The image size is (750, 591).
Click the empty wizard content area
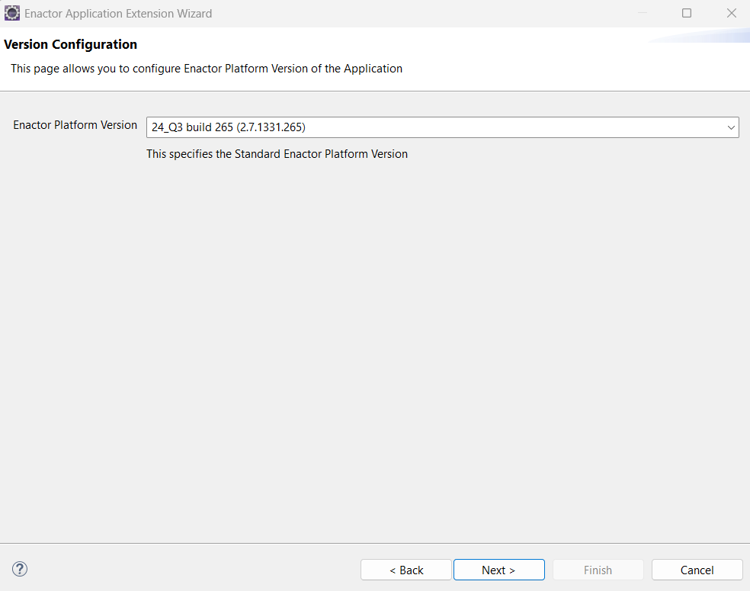(373, 343)
